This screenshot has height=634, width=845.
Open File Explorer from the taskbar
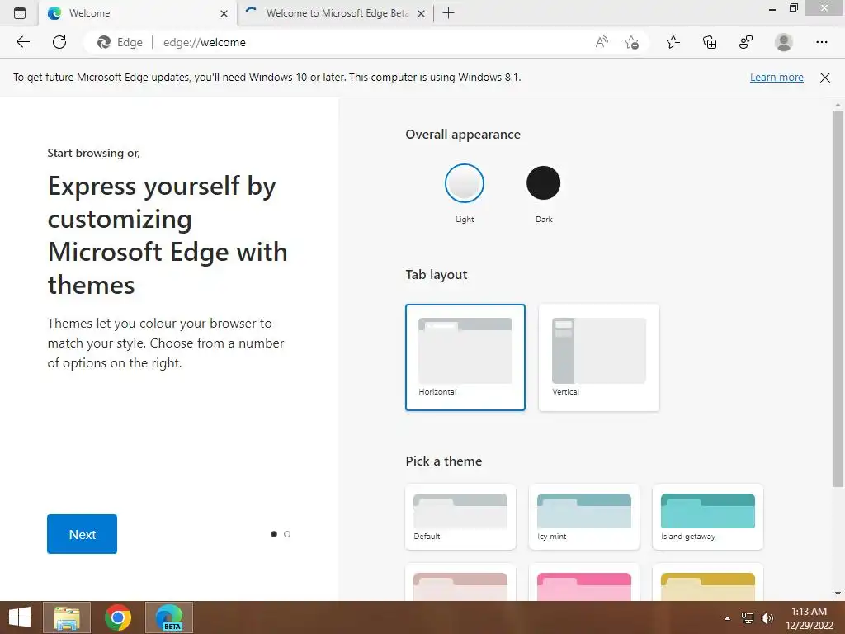click(x=66, y=617)
